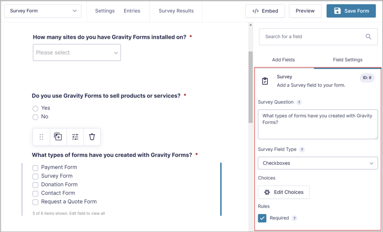The image size is (383, 232).
Task: Switch to the Add Fields tab
Action: point(284,59)
